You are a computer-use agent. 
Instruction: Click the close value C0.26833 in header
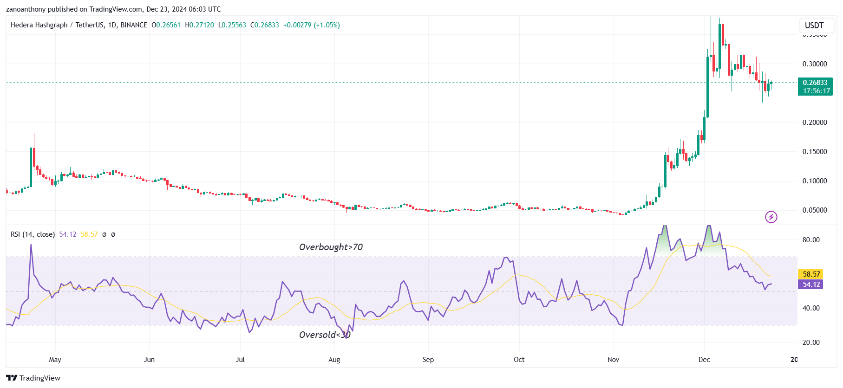[264, 25]
